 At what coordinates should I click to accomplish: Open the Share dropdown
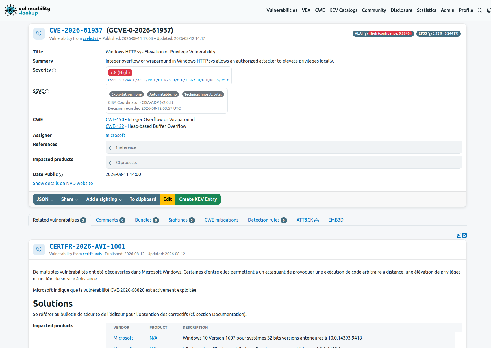point(70,199)
